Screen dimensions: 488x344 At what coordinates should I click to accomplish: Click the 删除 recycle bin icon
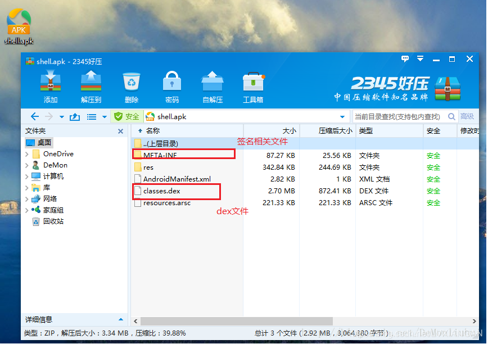[132, 83]
